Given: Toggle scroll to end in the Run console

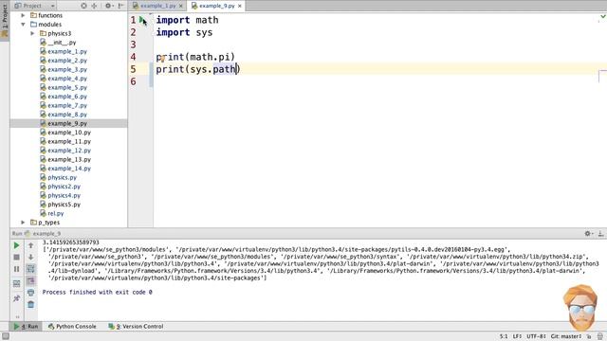Looking at the screenshot, I should [31, 280].
